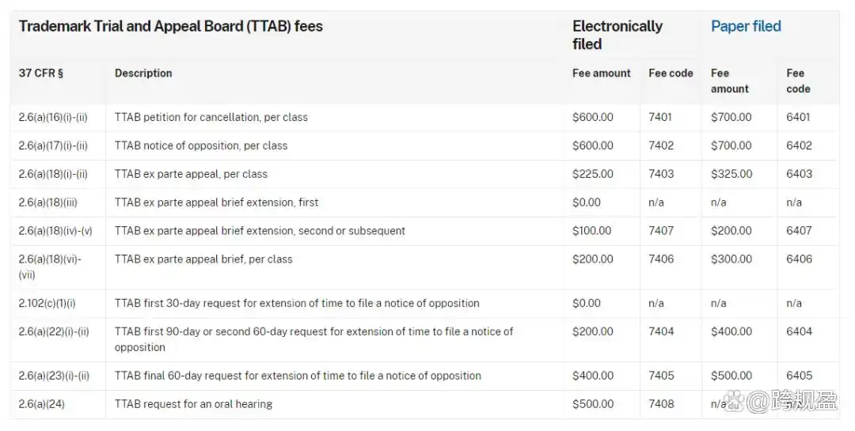The height and width of the screenshot is (431, 855).
Task: Click fee code 6405 cell
Action: [x=799, y=376]
